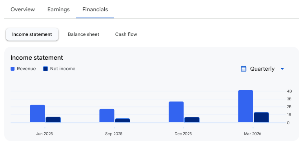
Task: Click the 4B y-axis value
Action: pos(289,91)
